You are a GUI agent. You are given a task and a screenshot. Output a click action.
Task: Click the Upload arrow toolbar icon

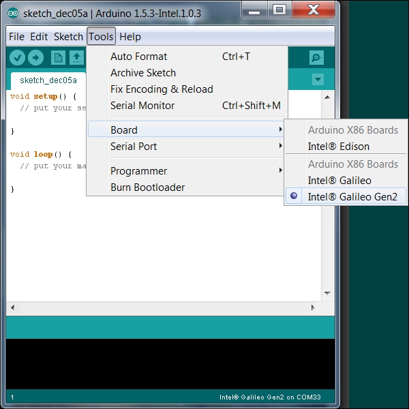click(35, 57)
